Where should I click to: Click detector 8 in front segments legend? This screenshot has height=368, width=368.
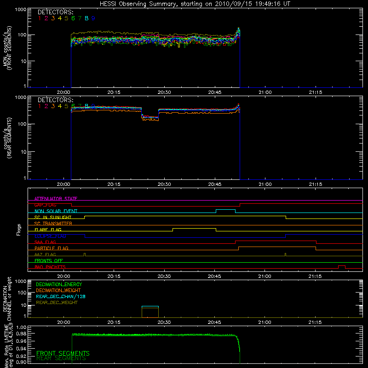point(86,18)
